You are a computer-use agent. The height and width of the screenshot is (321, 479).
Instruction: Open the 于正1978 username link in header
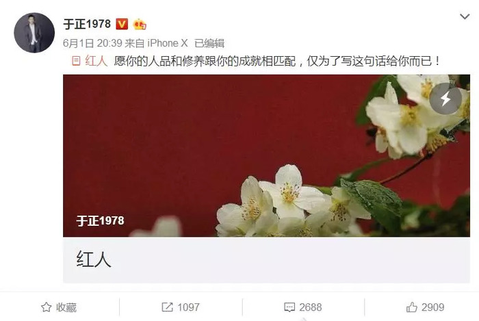[87, 24]
